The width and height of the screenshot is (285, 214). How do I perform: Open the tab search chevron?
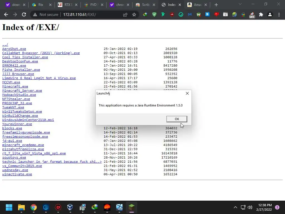[240, 4]
